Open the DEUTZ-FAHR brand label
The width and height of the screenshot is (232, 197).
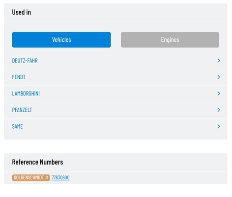25,61
